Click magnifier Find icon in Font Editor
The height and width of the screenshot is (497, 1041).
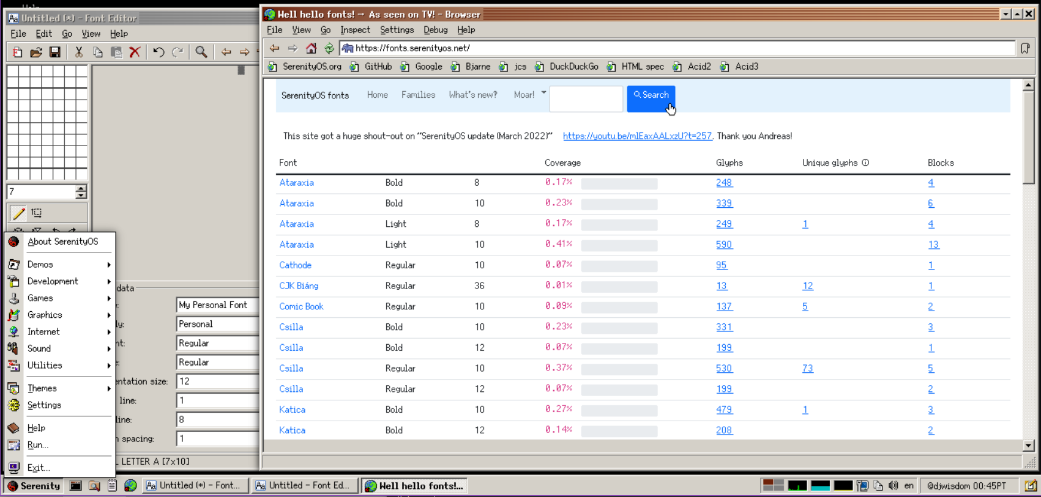[201, 52]
